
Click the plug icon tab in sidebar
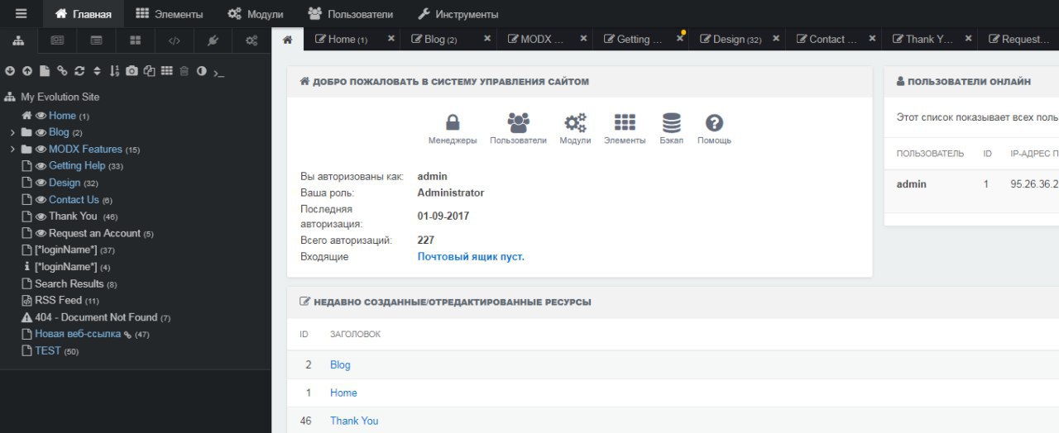(x=213, y=40)
